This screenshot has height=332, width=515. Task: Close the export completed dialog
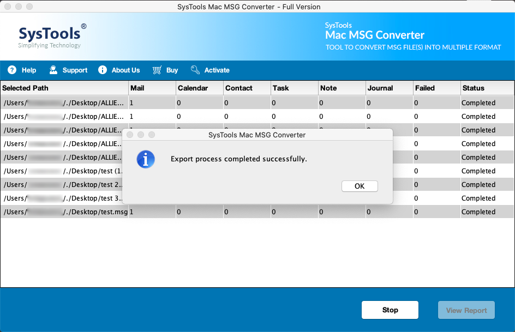130,135
